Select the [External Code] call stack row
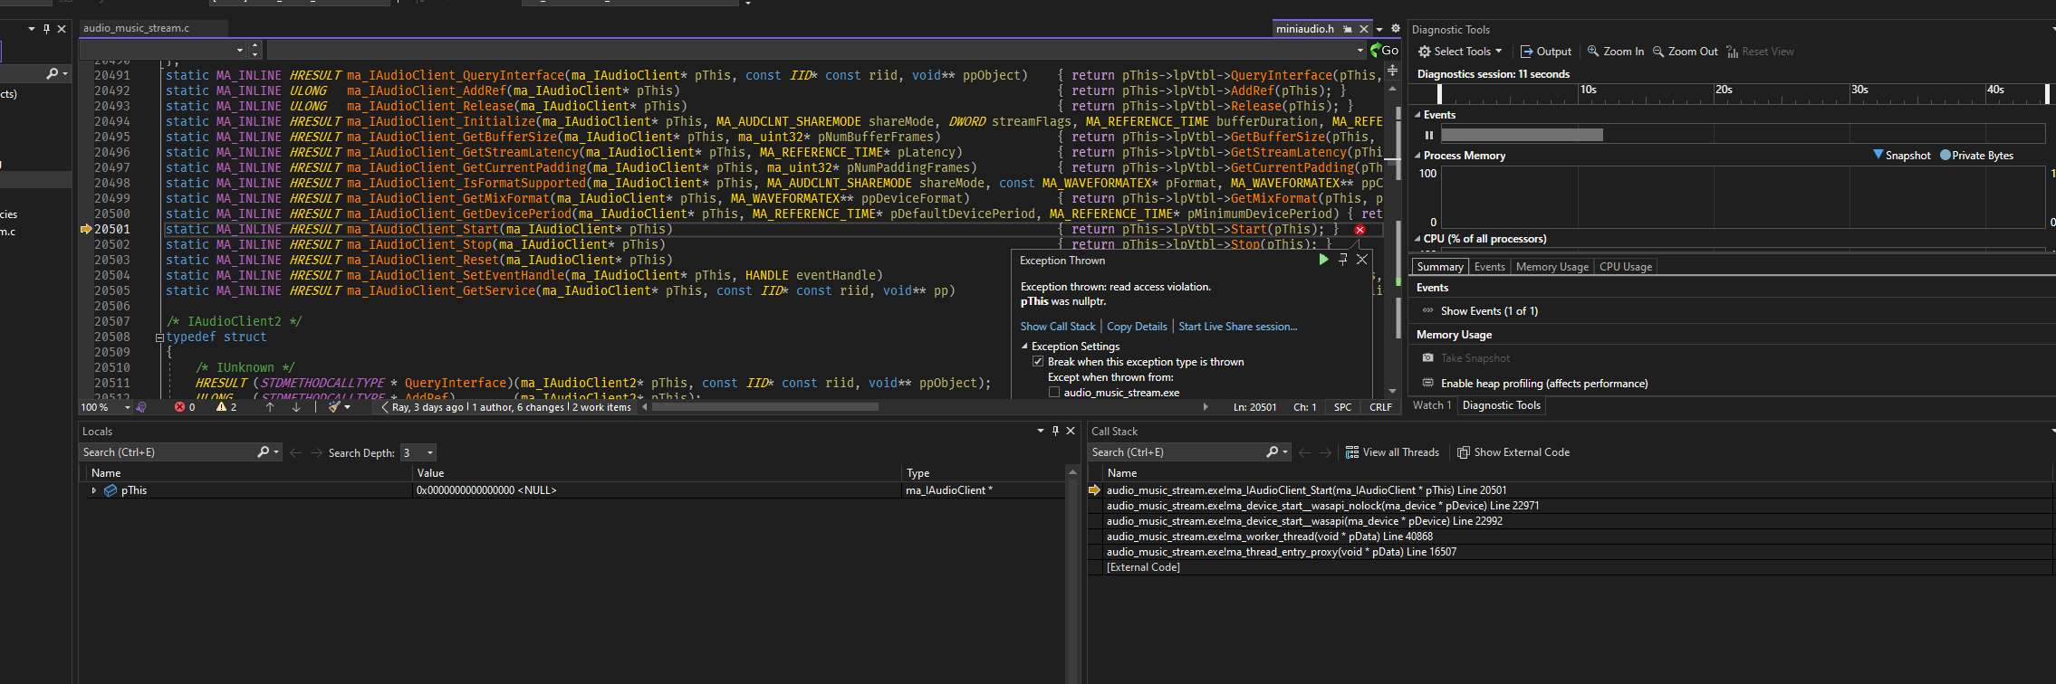Viewport: 2056px width, 684px height. 1143,567
